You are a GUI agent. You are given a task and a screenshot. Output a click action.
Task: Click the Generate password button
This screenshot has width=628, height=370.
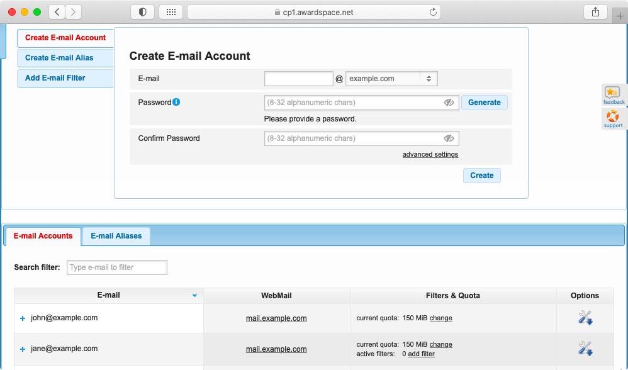pos(485,102)
